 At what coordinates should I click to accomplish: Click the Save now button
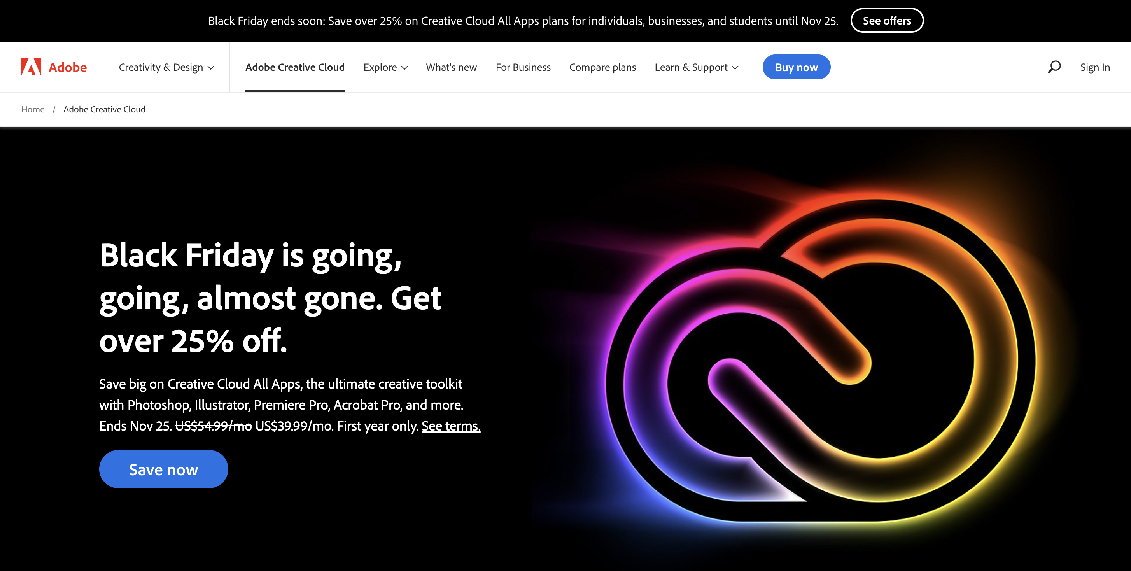coord(163,469)
